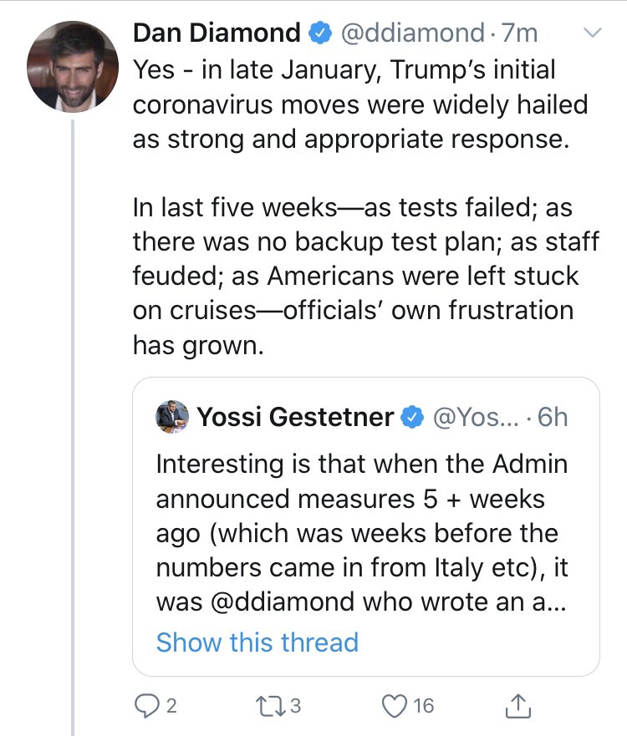627x736 pixels.
Task: Click the truncated @Yos... handle
Action: pos(476,417)
